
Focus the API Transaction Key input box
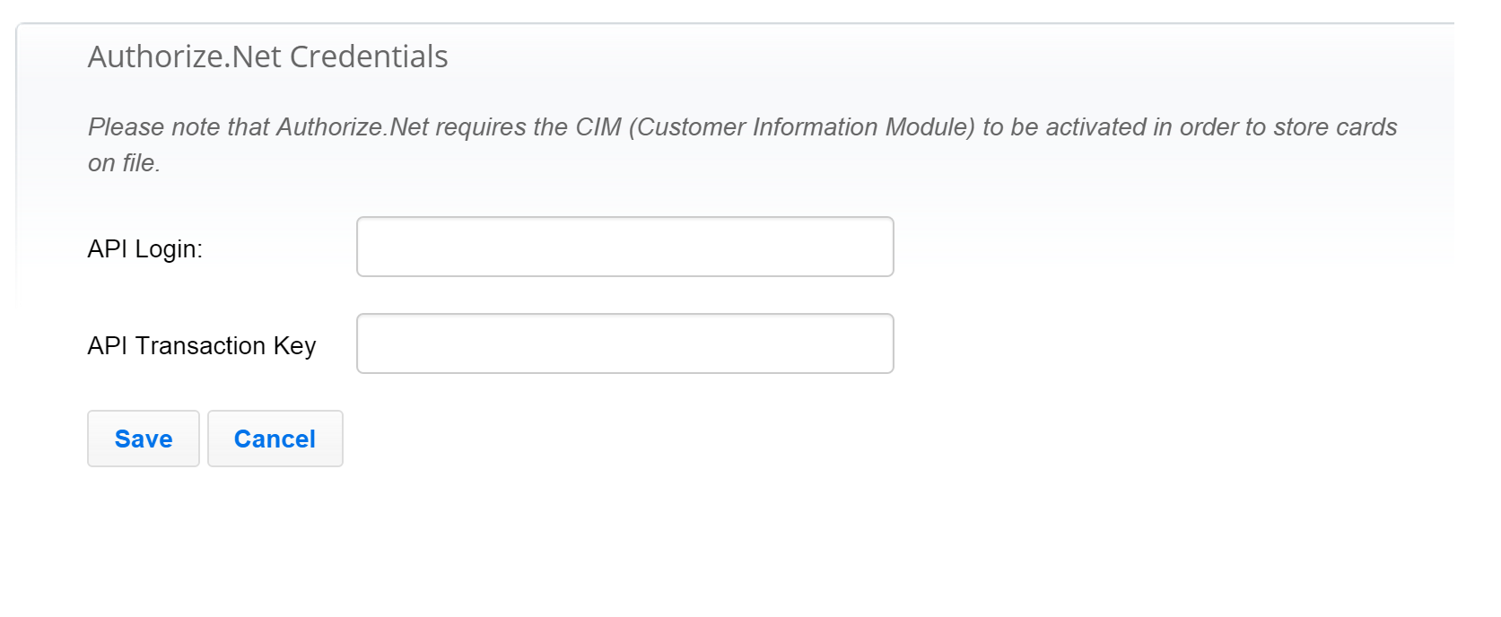(624, 343)
